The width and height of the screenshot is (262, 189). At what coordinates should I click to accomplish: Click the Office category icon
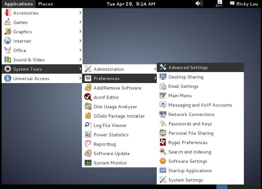[x=8, y=50]
